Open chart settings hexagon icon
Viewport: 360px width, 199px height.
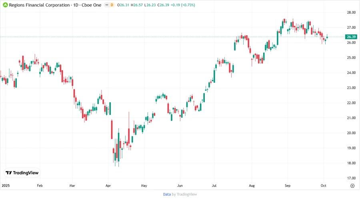click(x=352, y=185)
